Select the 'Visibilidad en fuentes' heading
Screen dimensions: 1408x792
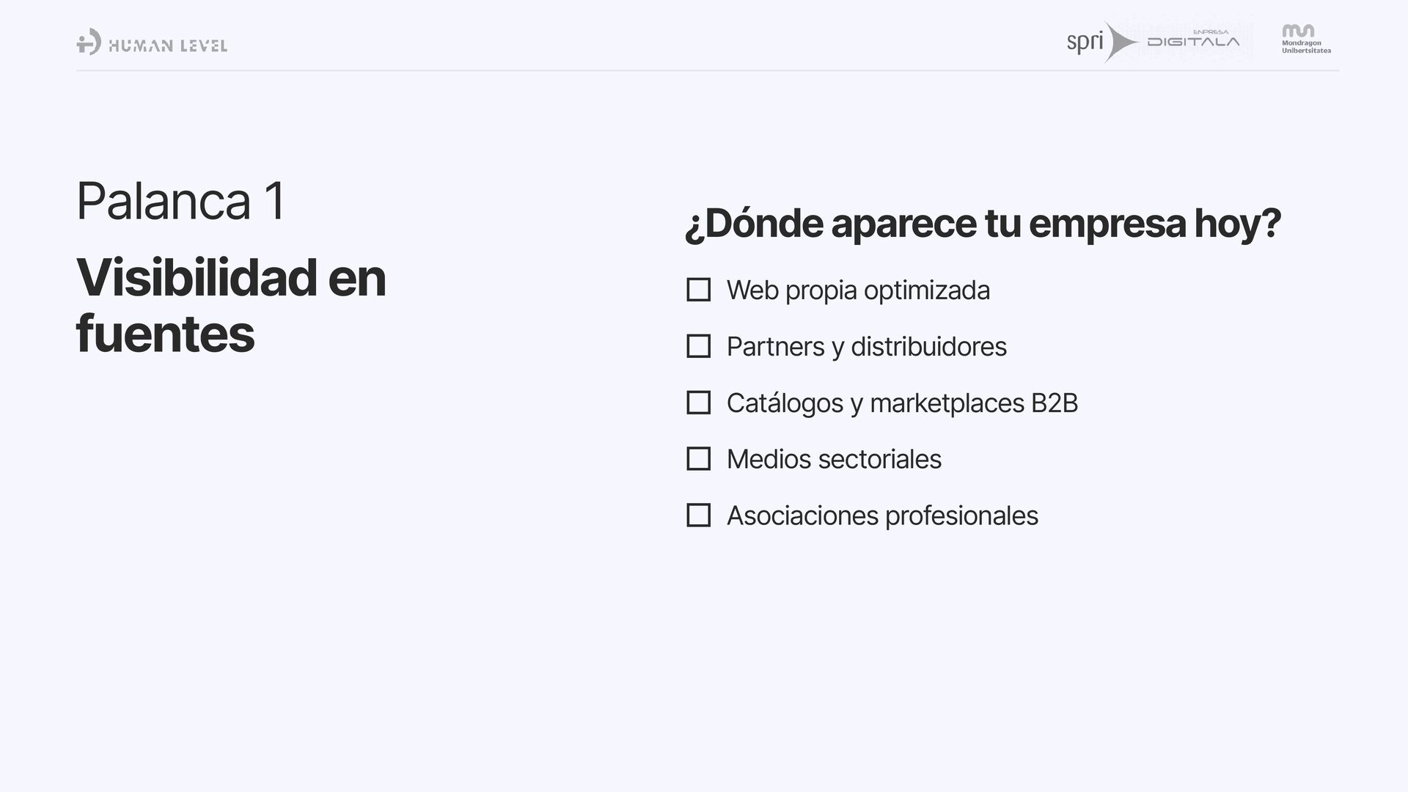230,306
